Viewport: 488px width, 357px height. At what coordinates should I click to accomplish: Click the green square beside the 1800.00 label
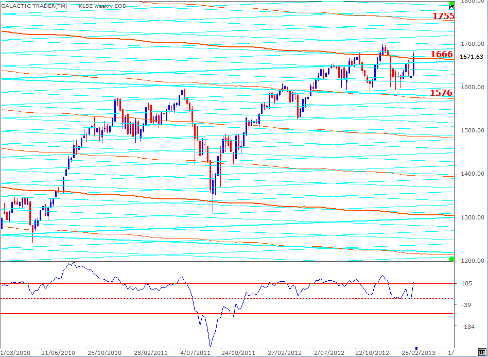tap(452, 3)
